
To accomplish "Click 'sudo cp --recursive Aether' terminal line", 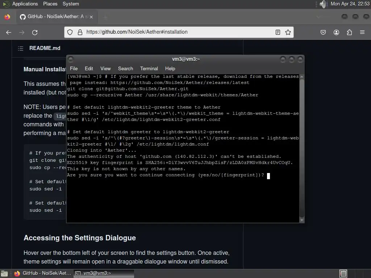I will (163, 95).
